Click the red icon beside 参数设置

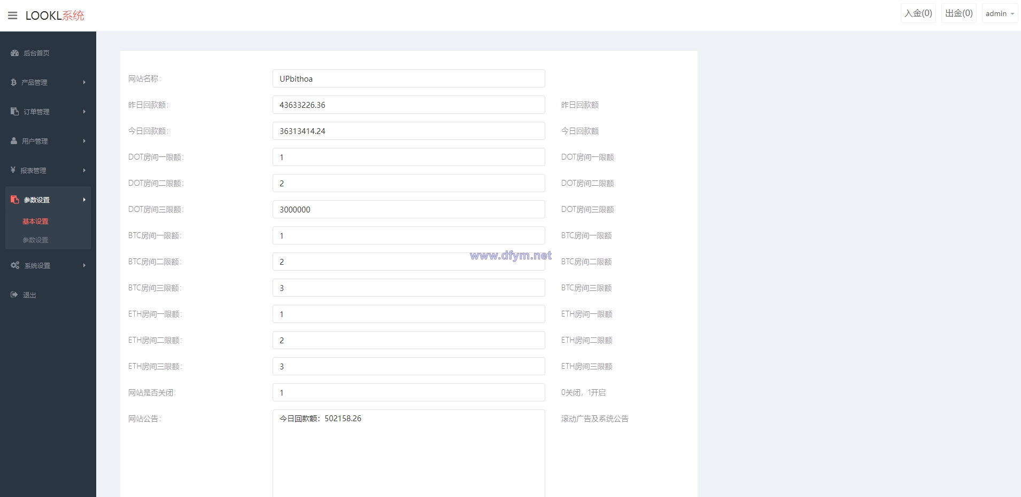pyautogui.click(x=14, y=199)
